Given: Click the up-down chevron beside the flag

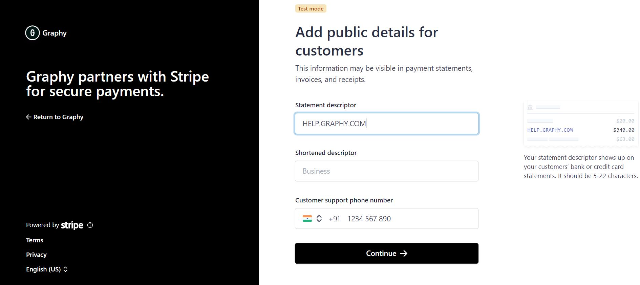Looking at the screenshot, I should pyautogui.click(x=319, y=218).
